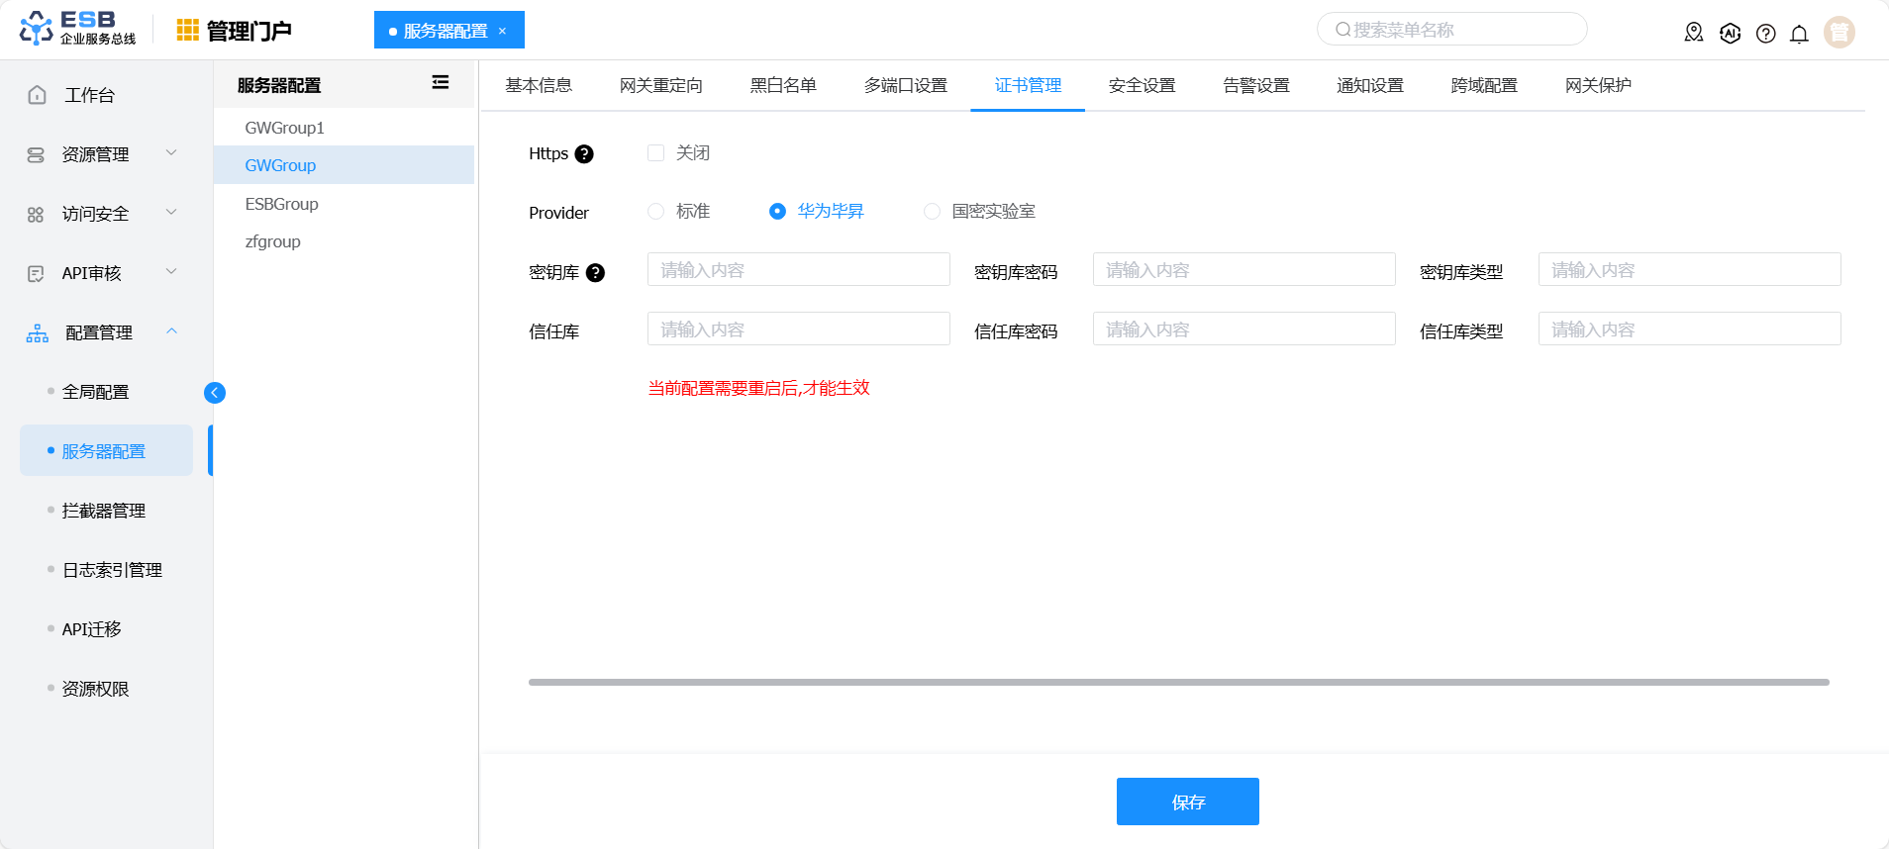Click help icon next to 密钥库 label
This screenshot has width=1889, height=849.
click(x=595, y=273)
